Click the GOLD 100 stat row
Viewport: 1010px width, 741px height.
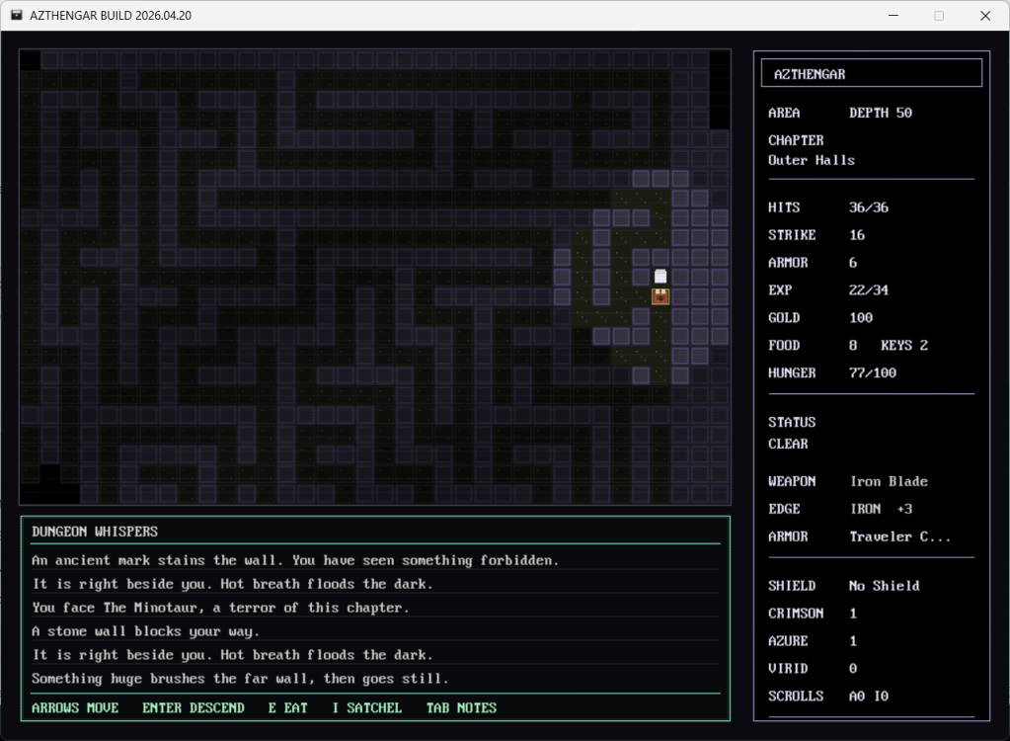[x=820, y=318]
